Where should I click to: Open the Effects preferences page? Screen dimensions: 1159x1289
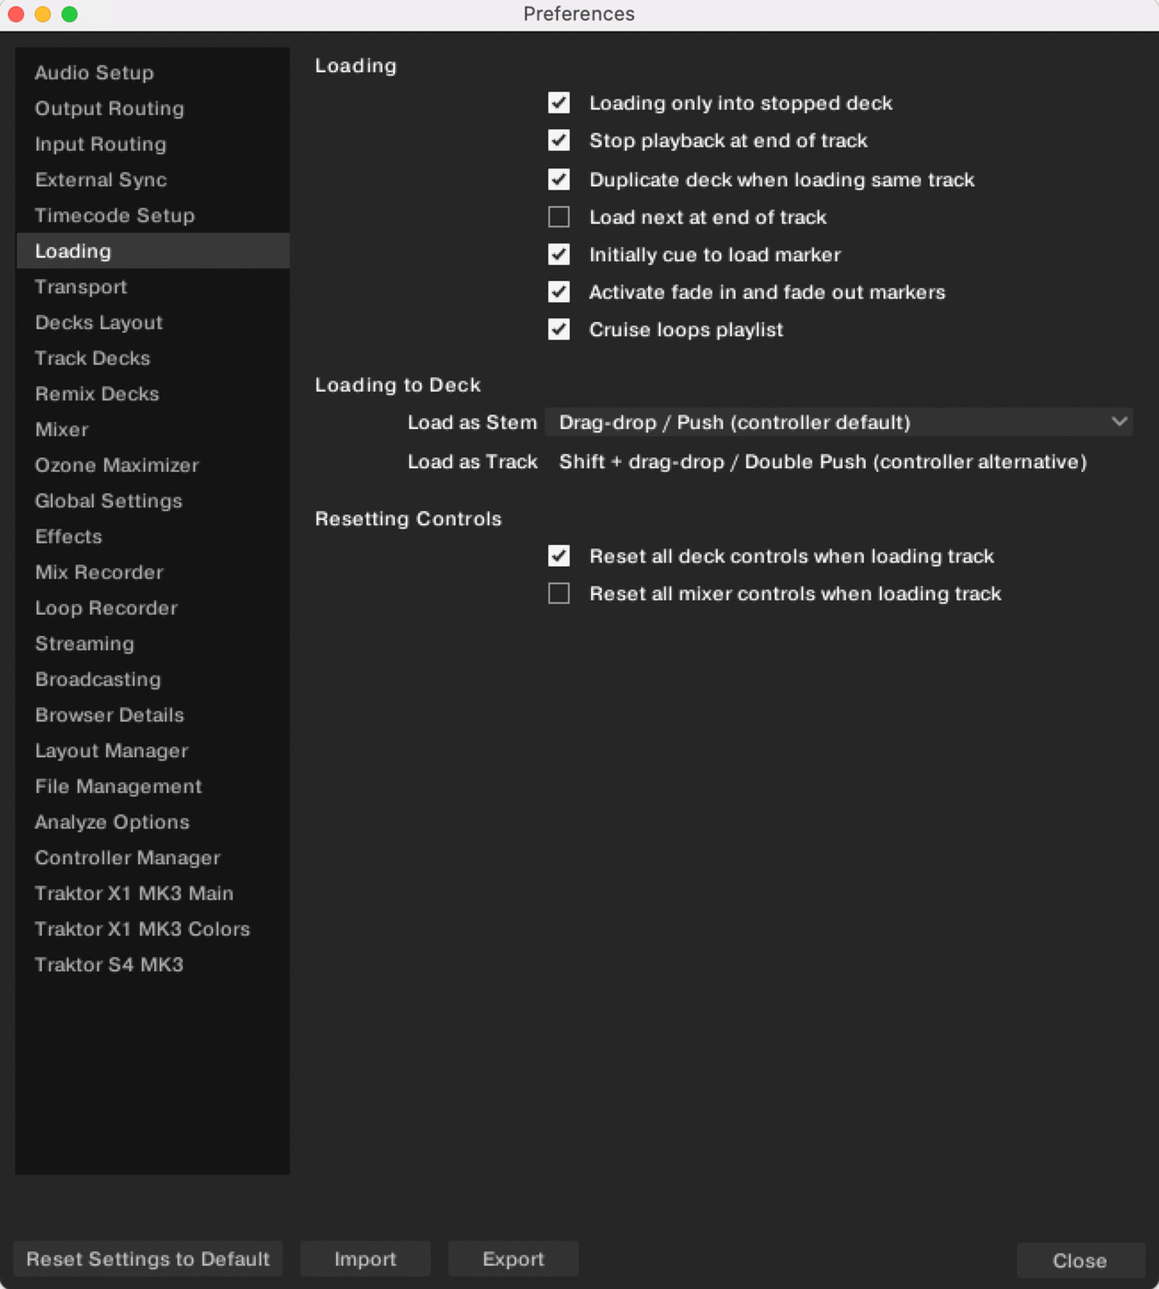click(69, 536)
